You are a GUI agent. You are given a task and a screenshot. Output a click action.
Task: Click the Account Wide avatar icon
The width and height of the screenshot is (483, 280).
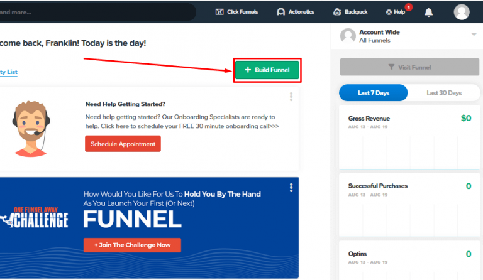pos(348,36)
